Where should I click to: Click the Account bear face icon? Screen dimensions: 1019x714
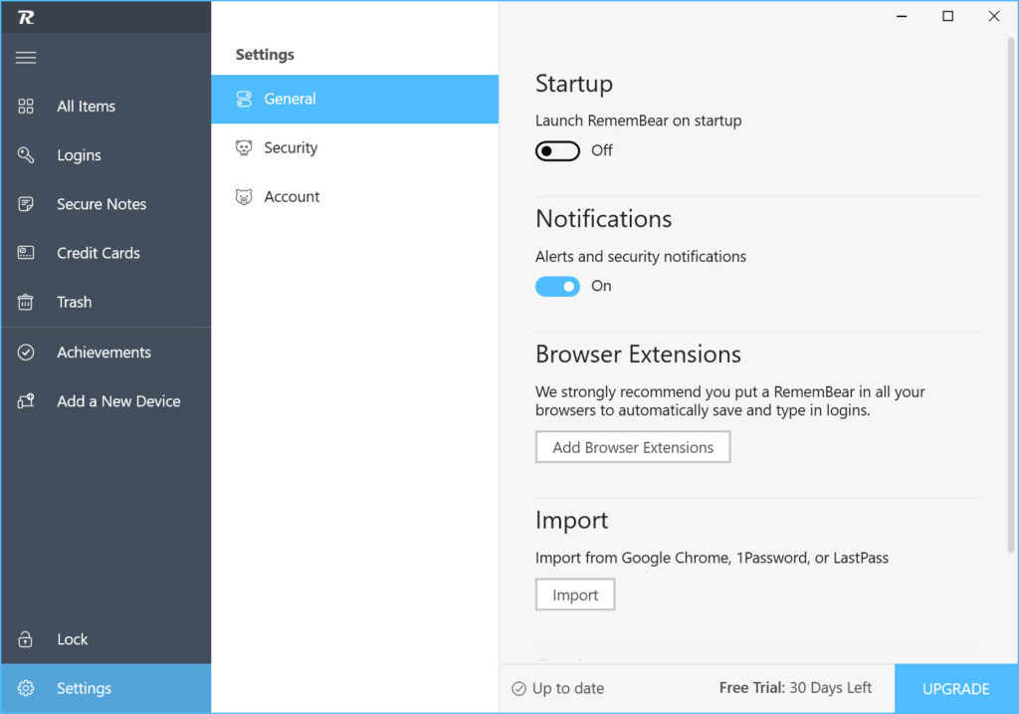[244, 197]
